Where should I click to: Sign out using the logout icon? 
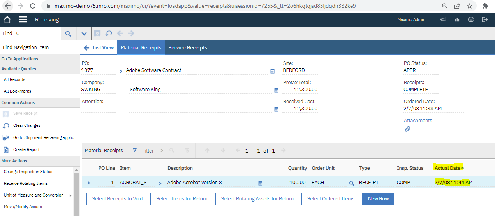click(485, 19)
